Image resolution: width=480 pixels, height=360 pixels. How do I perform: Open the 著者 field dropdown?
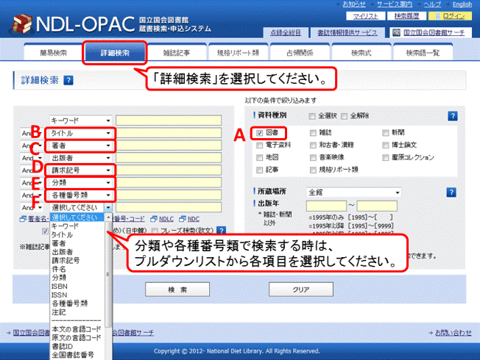pos(80,145)
